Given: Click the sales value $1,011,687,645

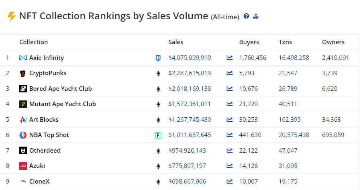Looking at the screenshot, I should click(x=190, y=135).
